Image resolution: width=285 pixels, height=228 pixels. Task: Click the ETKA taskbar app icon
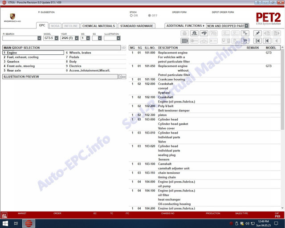28,224
